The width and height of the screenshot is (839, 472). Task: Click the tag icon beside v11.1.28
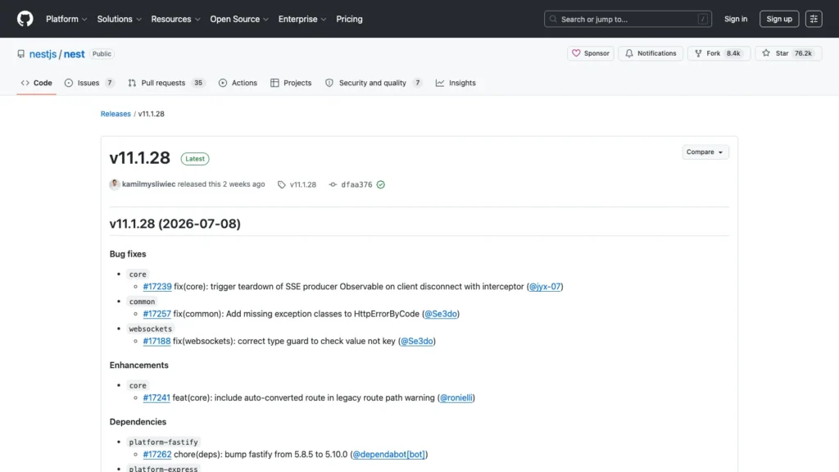(x=282, y=184)
